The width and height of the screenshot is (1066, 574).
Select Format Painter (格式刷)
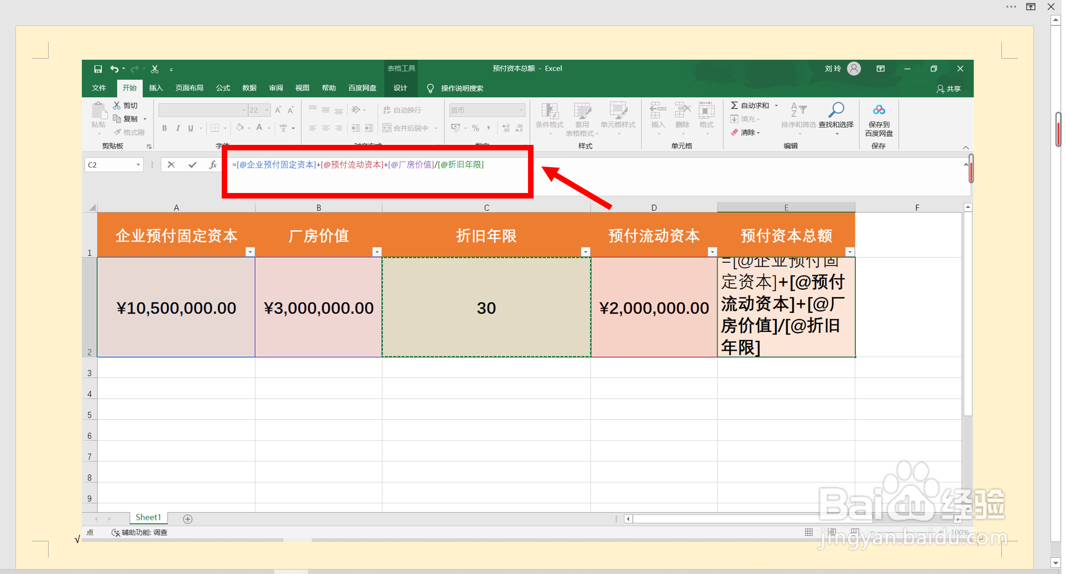coord(129,132)
